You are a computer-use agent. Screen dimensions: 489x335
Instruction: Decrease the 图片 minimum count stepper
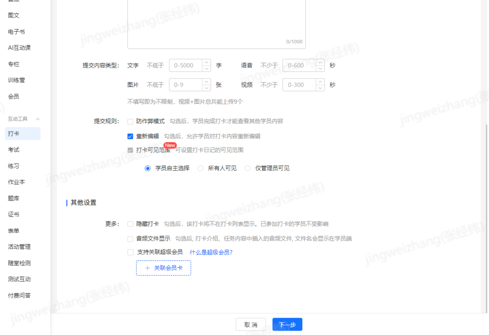coord(207,88)
